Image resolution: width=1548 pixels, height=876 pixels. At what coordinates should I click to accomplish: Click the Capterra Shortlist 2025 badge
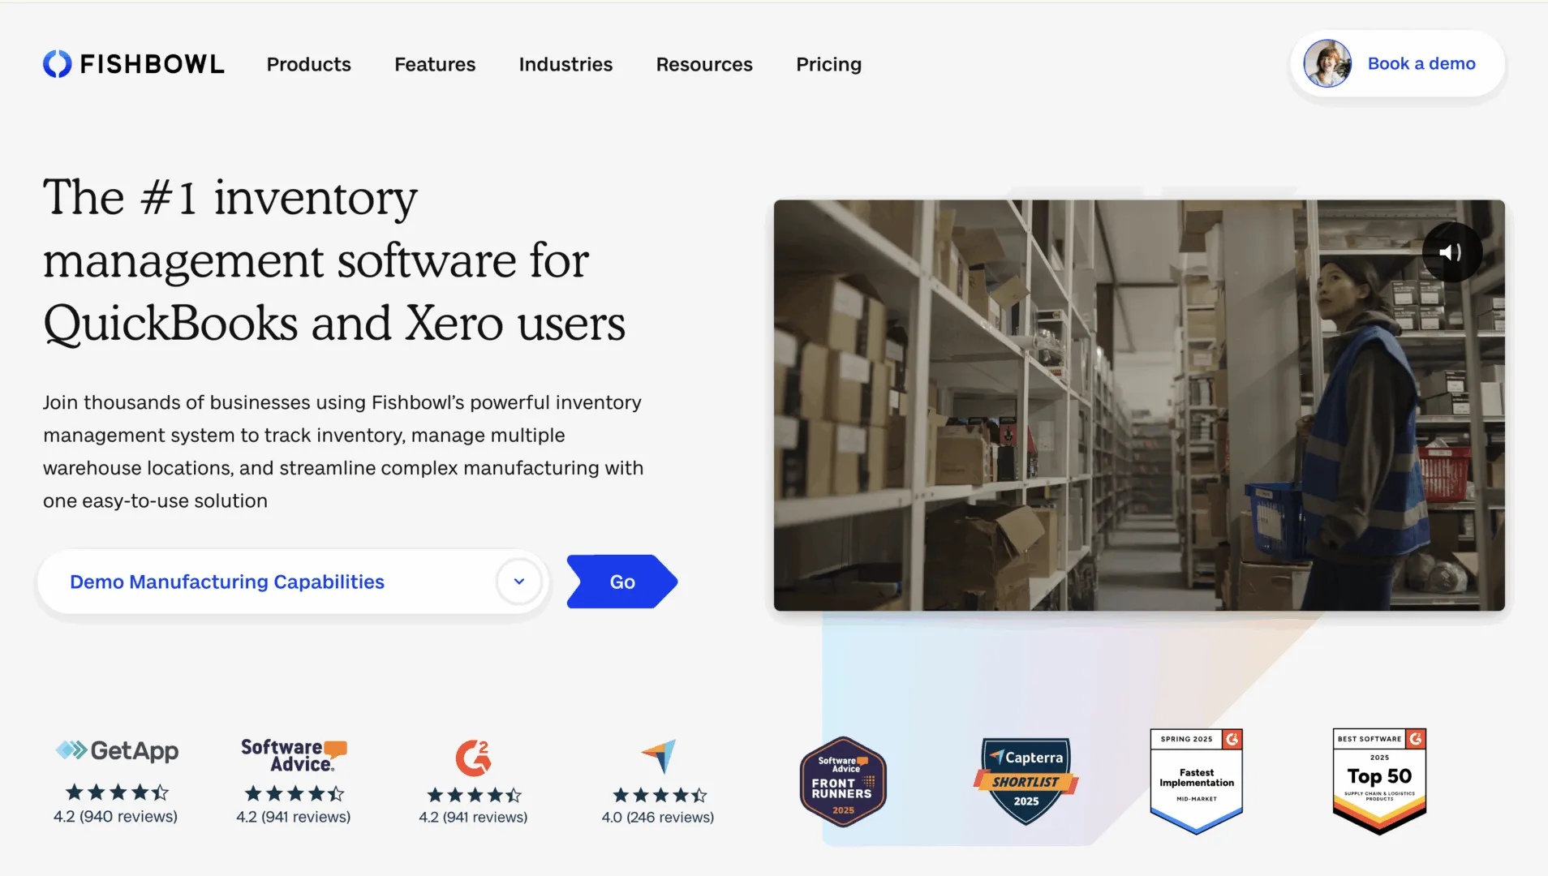tap(1026, 781)
